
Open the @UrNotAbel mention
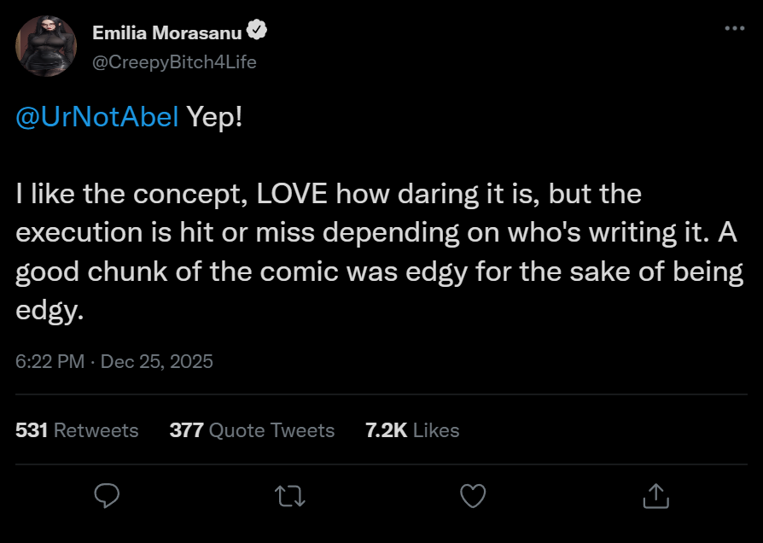[97, 117]
